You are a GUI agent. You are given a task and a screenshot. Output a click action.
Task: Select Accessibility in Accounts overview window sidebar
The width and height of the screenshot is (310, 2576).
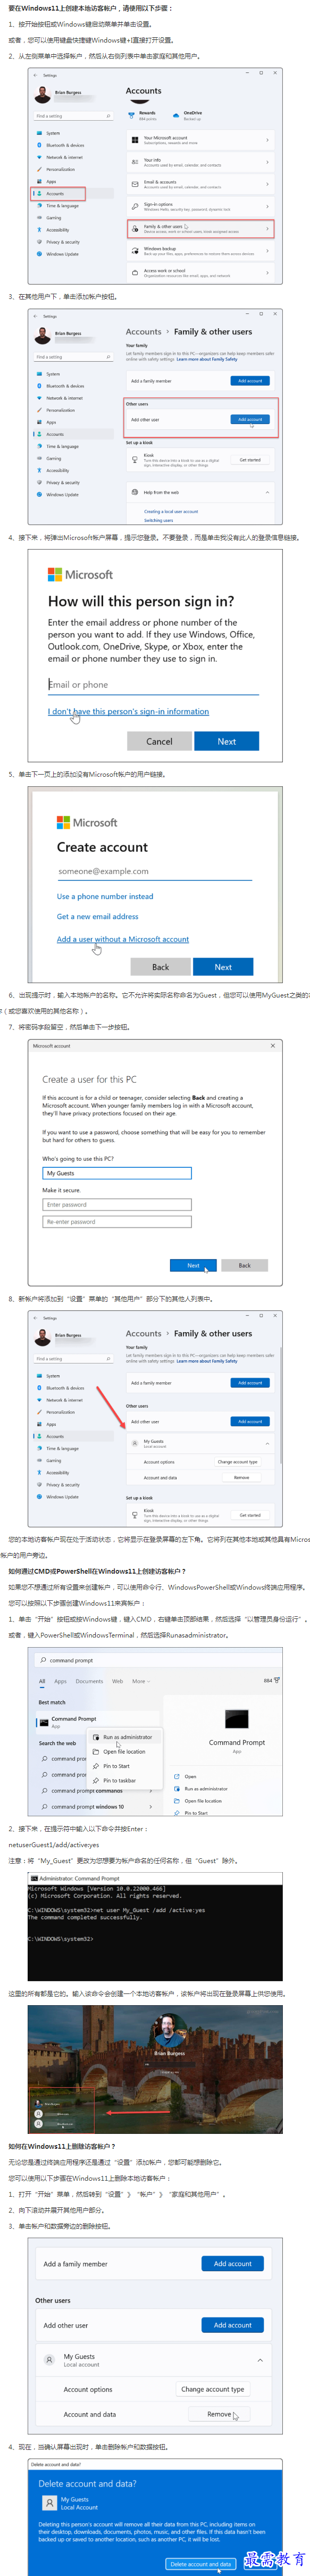click(x=57, y=230)
